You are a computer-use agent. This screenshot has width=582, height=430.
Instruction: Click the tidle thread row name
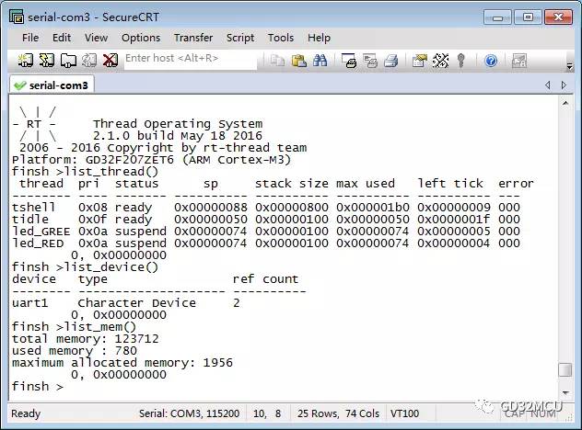30,219
